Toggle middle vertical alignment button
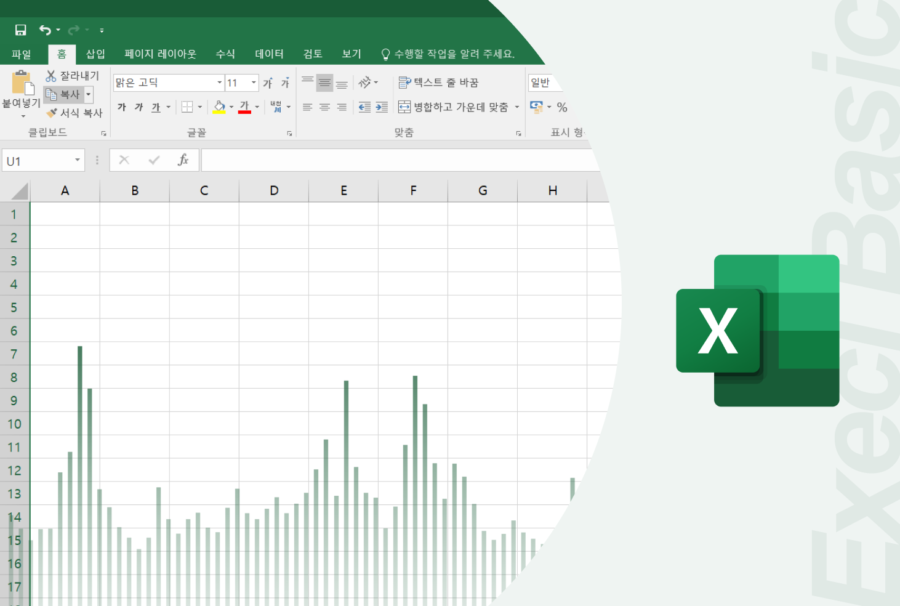900x606 pixels. 324,83
